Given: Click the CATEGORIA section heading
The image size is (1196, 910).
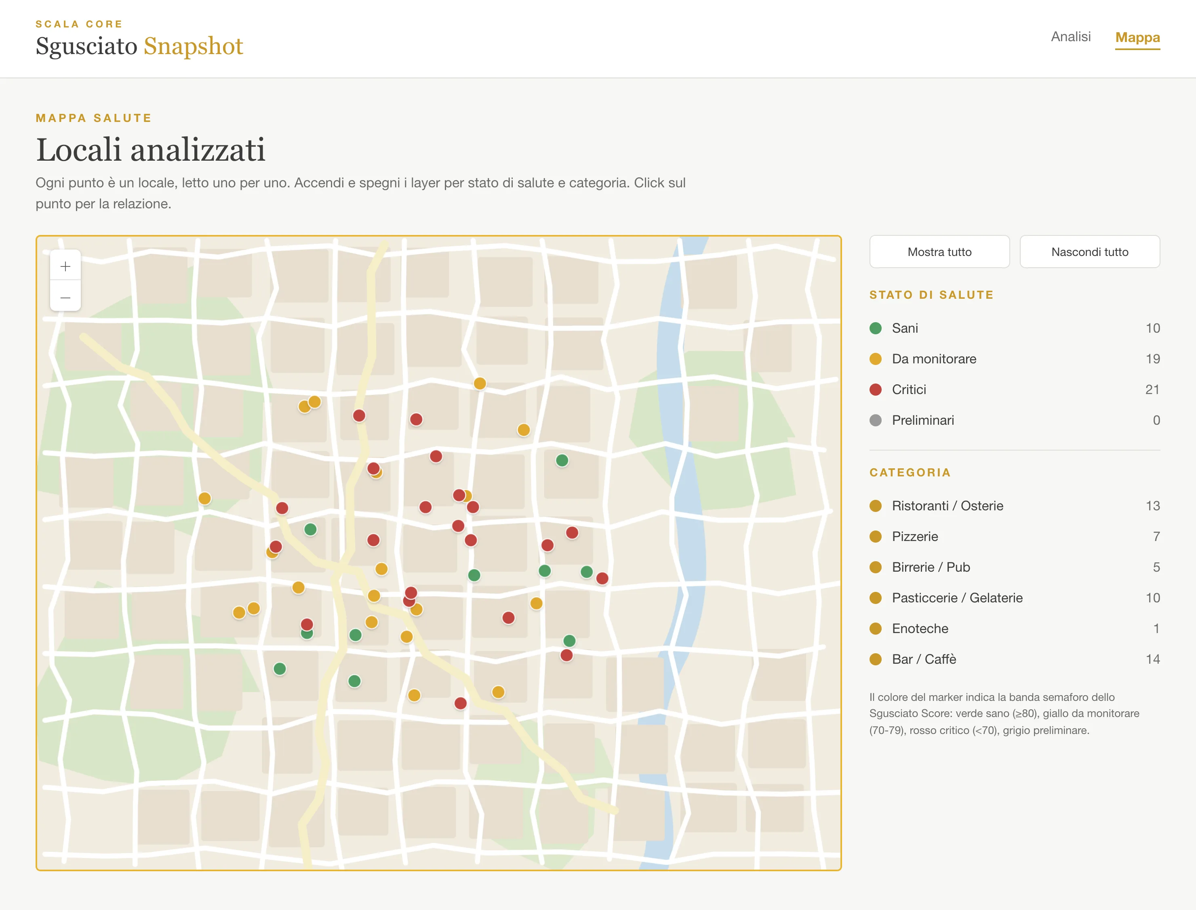Looking at the screenshot, I should [910, 472].
